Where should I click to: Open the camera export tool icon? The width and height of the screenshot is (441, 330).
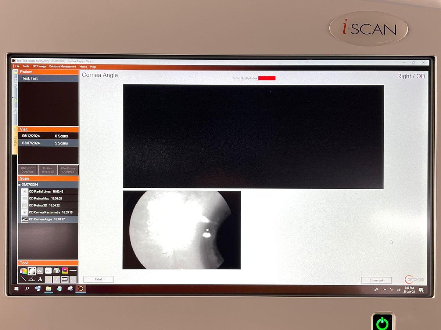coord(57,271)
